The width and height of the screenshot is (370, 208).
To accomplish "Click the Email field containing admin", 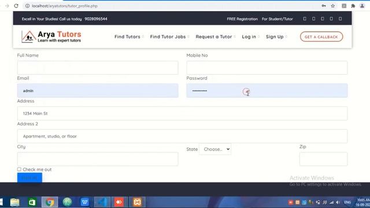I will tap(98, 91).
